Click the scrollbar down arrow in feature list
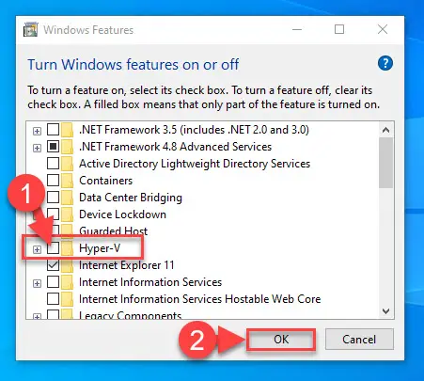 point(386,311)
